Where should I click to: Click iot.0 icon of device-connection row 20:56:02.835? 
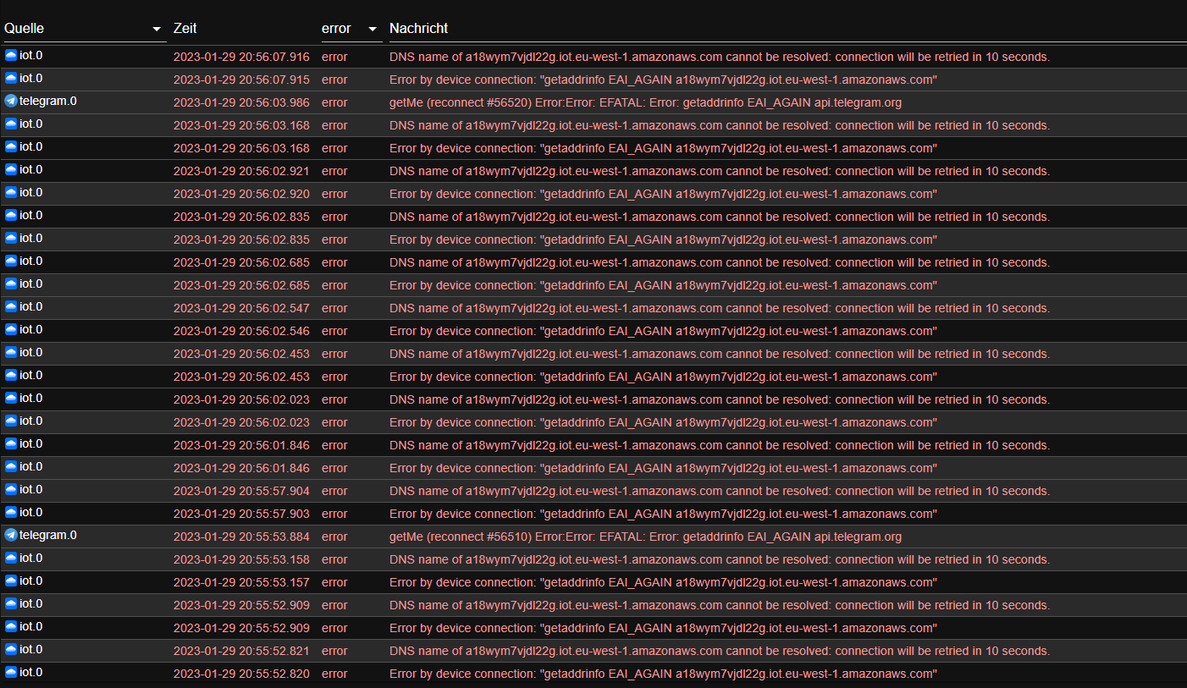pyautogui.click(x=11, y=238)
